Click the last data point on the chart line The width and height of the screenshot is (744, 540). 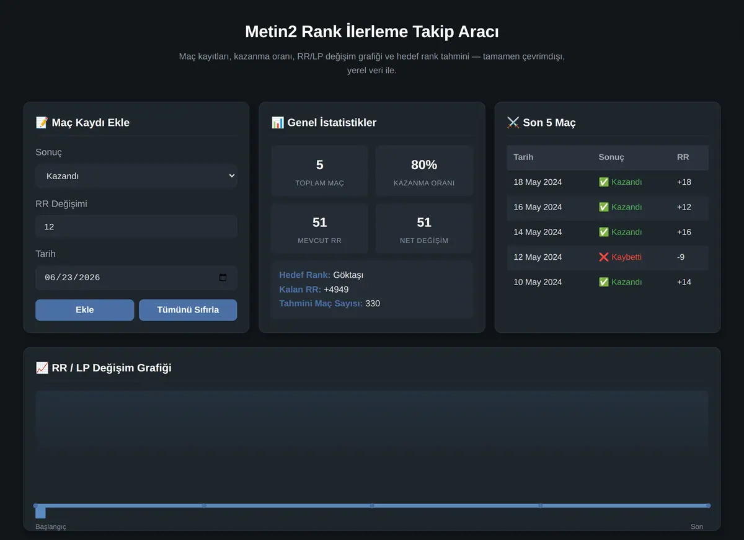pos(708,506)
